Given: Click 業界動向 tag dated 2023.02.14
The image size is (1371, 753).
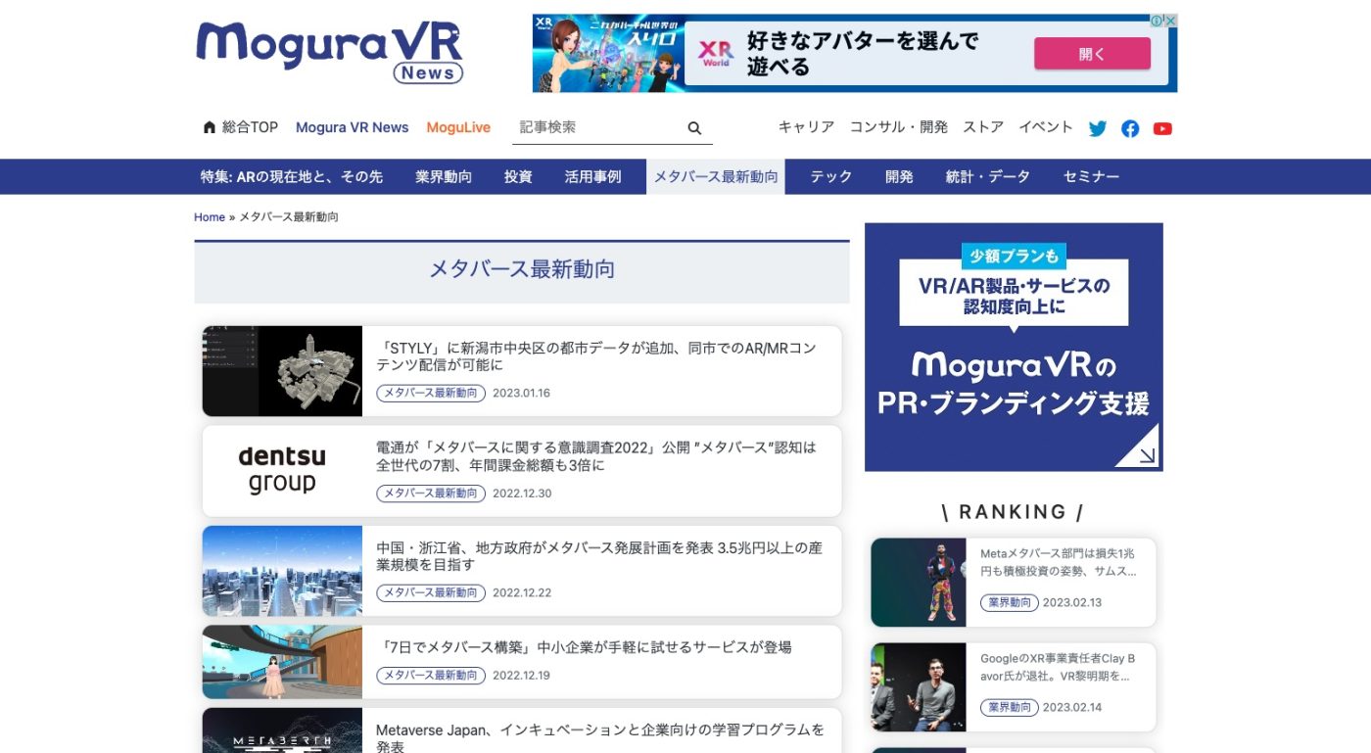Looking at the screenshot, I should pyautogui.click(x=1009, y=708).
